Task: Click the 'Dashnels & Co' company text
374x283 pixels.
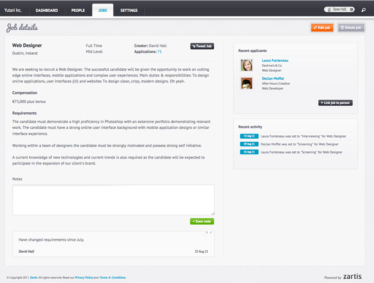Action: [x=272, y=66]
